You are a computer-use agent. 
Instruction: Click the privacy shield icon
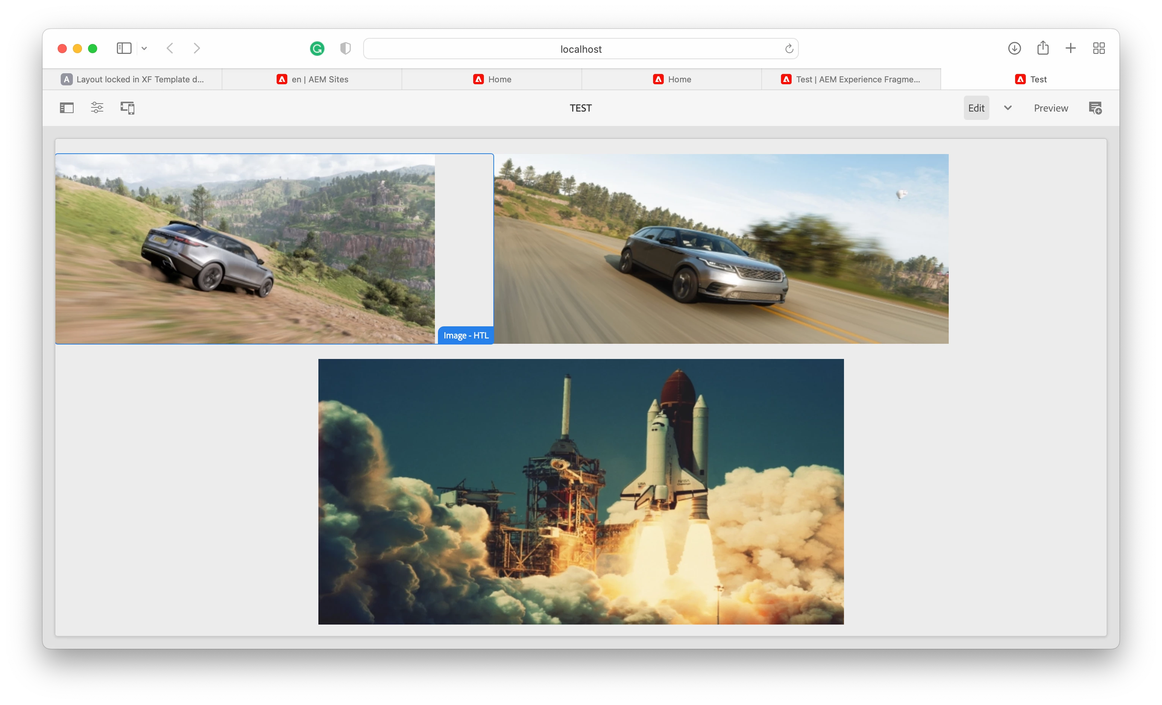coord(345,49)
